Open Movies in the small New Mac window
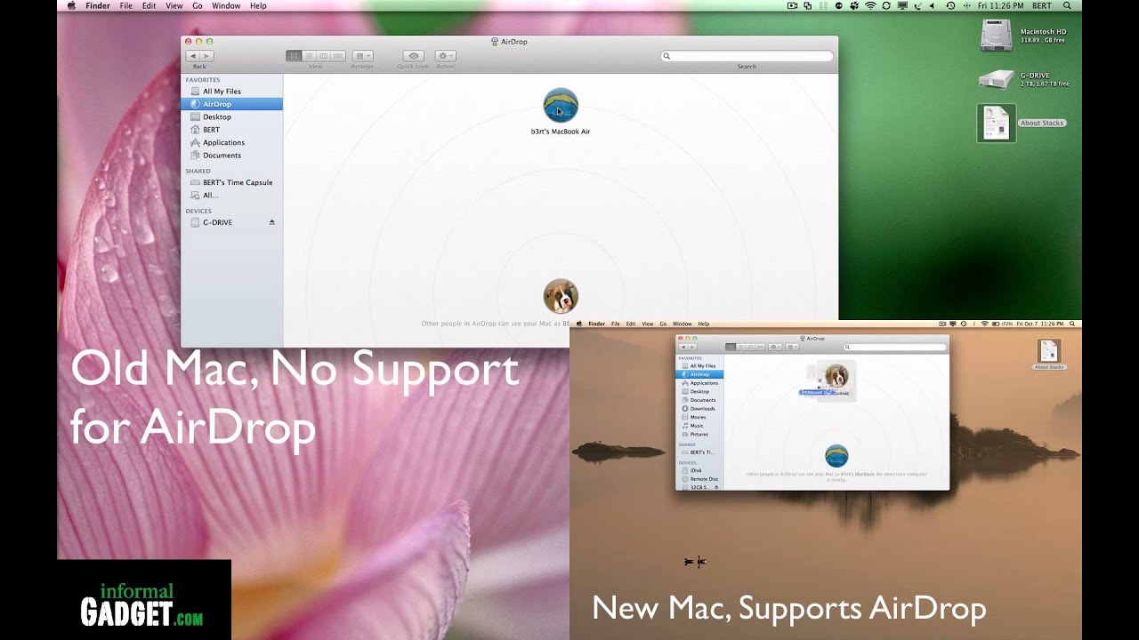1139x640 pixels. pos(699,417)
